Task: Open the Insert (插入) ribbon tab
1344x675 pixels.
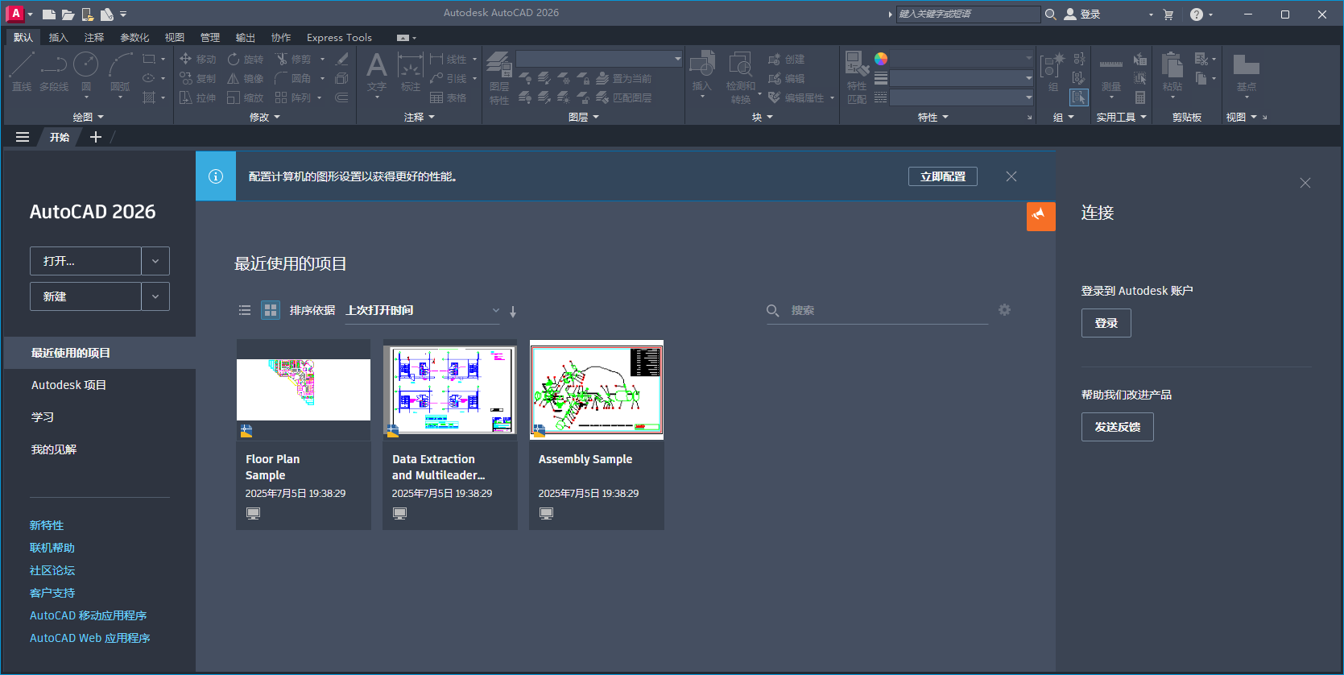Action: (59, 38)
